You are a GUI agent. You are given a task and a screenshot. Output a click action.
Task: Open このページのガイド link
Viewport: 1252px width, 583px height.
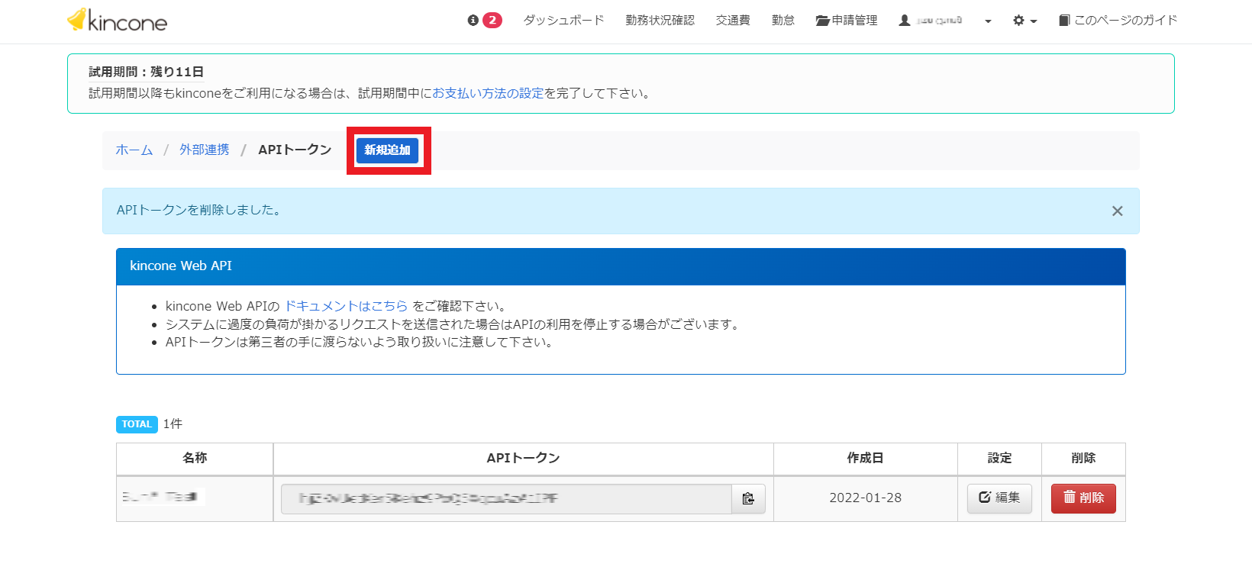(1118, 21)
